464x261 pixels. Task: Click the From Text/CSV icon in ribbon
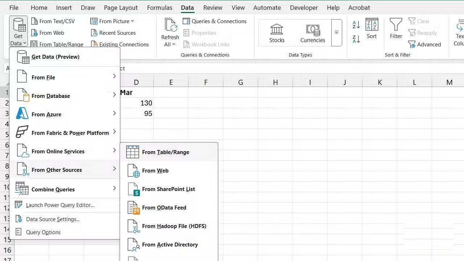[34, 21]
